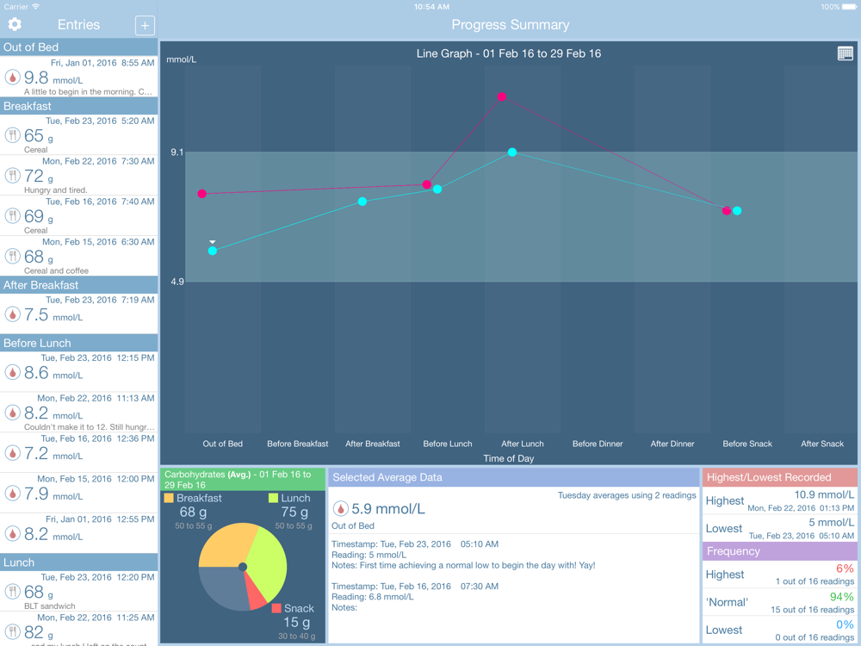Select the pink data point at the After Lunch peak

pyautogui.click(x=502, y=96)
